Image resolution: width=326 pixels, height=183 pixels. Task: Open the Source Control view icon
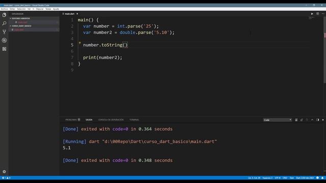coord(4,32)
